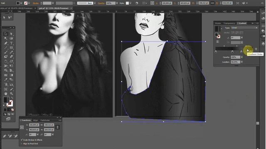266x149 pixels.
Task: Select the Pencil tool
Action: pos(11,53)
